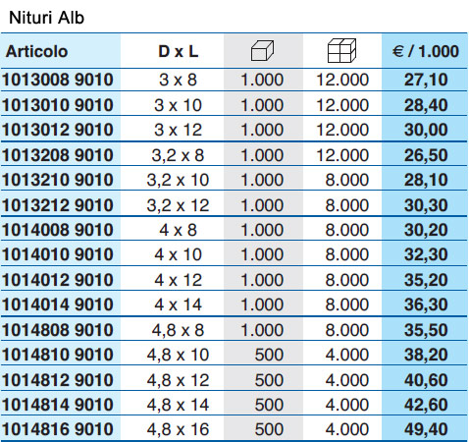Click the 500 quantity for 4,8 x 12
Screen dimensions: 469x442
pyautogui.click(x=269, y=380)
